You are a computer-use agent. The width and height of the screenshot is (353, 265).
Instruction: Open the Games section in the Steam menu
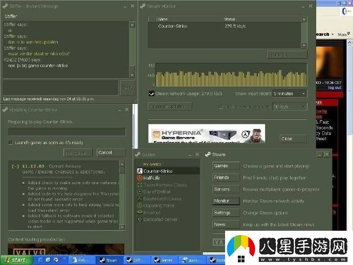pos(226,166)
